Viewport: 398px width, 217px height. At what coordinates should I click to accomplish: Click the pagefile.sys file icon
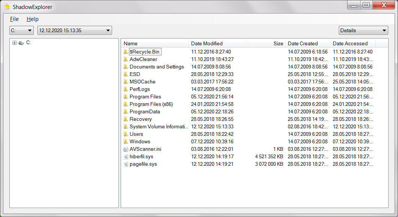click(x=126, y=164)
